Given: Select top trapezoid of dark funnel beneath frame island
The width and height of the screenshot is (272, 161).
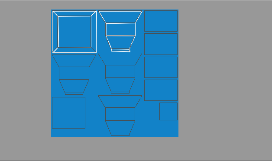Looking at the screenshot, I should [74, 61].
